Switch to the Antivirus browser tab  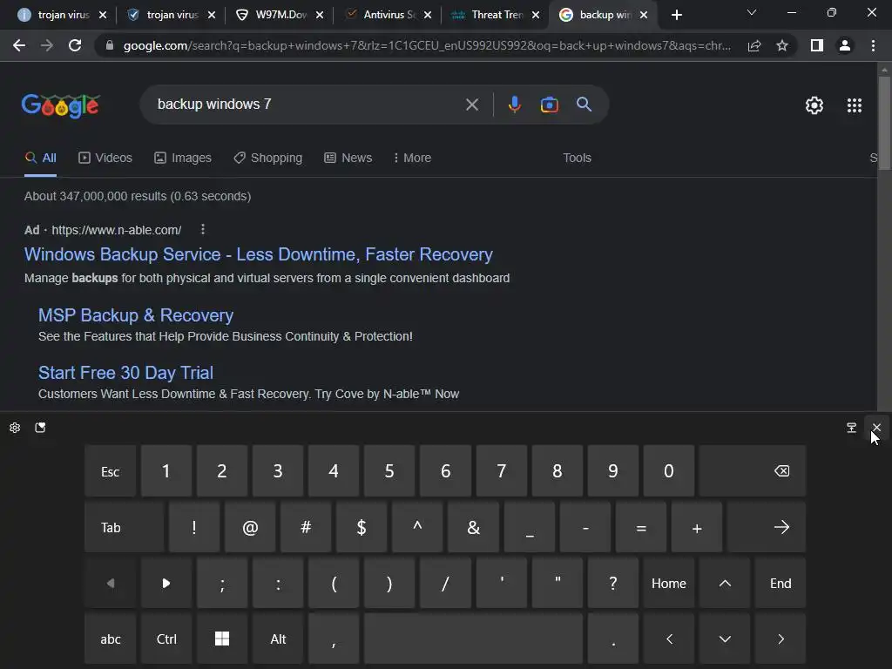387,15
